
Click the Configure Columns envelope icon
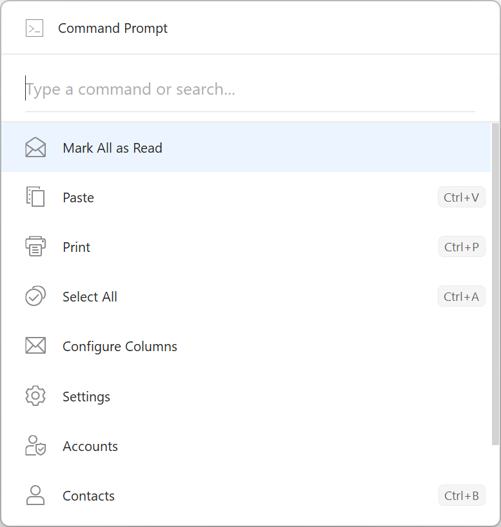point(35,345)
